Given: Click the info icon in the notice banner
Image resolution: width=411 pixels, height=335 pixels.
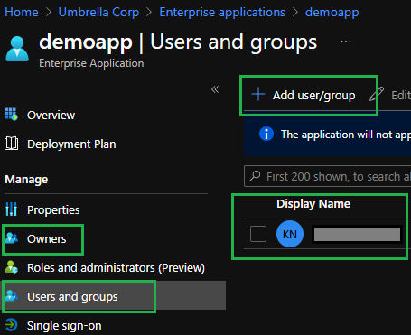Looking at the screenshot, I should [266, 134].
